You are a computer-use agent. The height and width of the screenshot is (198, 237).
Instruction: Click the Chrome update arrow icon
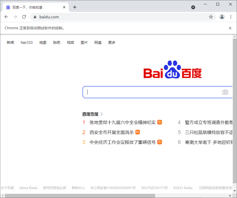point(193,7)
